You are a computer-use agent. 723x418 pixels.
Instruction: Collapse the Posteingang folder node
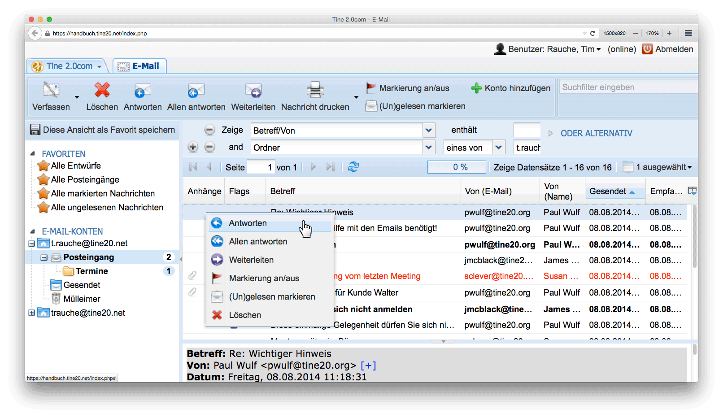(44, 257)
